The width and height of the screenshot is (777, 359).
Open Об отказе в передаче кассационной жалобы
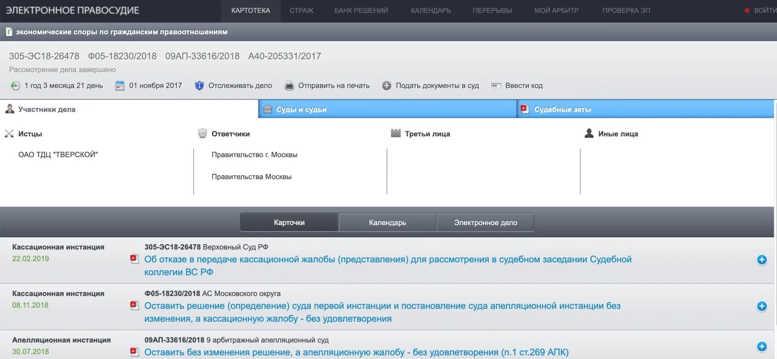pos(388,266)
